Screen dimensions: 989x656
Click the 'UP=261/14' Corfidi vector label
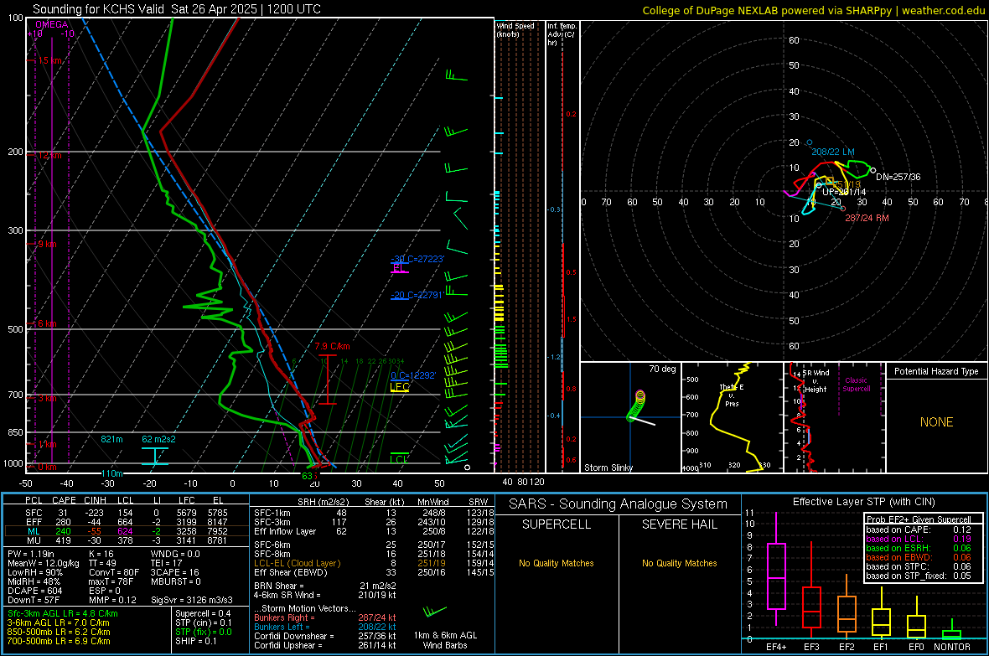point(844,192)
